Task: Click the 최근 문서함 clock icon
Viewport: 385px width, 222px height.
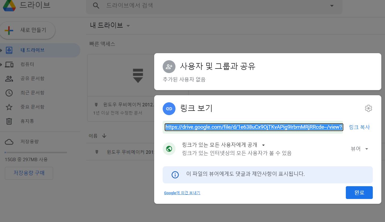Action: 9,93
